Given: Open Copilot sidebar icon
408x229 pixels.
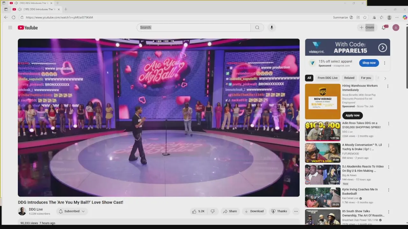Looking at the screenshot, I should point(405,17).
